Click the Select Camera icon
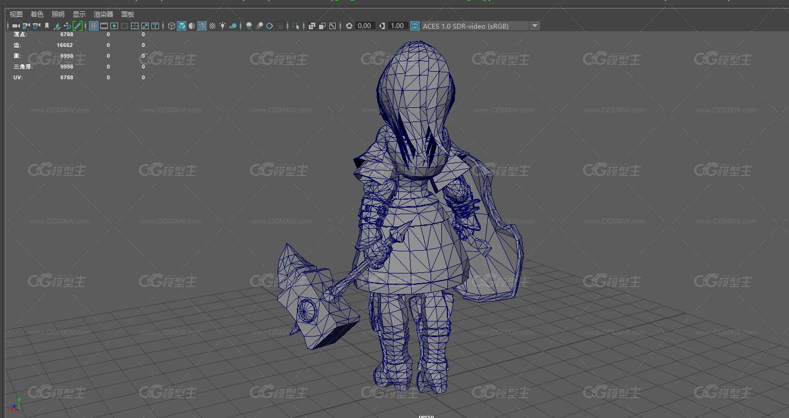 [16, 26]
